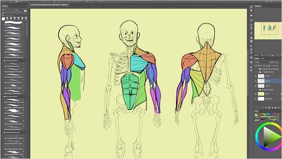
Task: Adjust the Navigator zoom slider
Action: coord(272,55)
